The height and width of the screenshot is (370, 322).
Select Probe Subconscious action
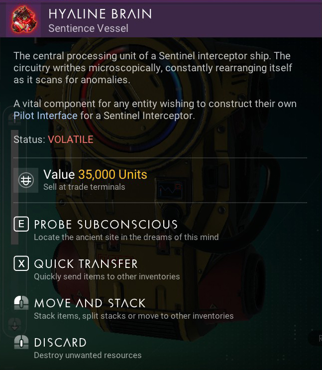click(106, 225)
